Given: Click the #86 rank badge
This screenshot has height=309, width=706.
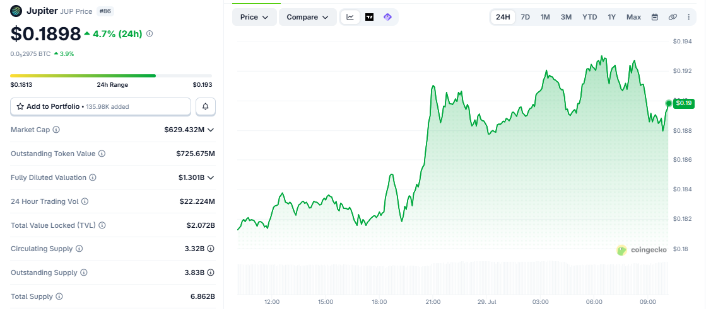Looking at the screenshot, I should click(107, 11).
